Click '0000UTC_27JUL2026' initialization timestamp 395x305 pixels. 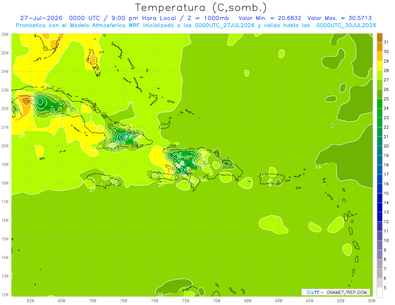(x=224, y=25)
